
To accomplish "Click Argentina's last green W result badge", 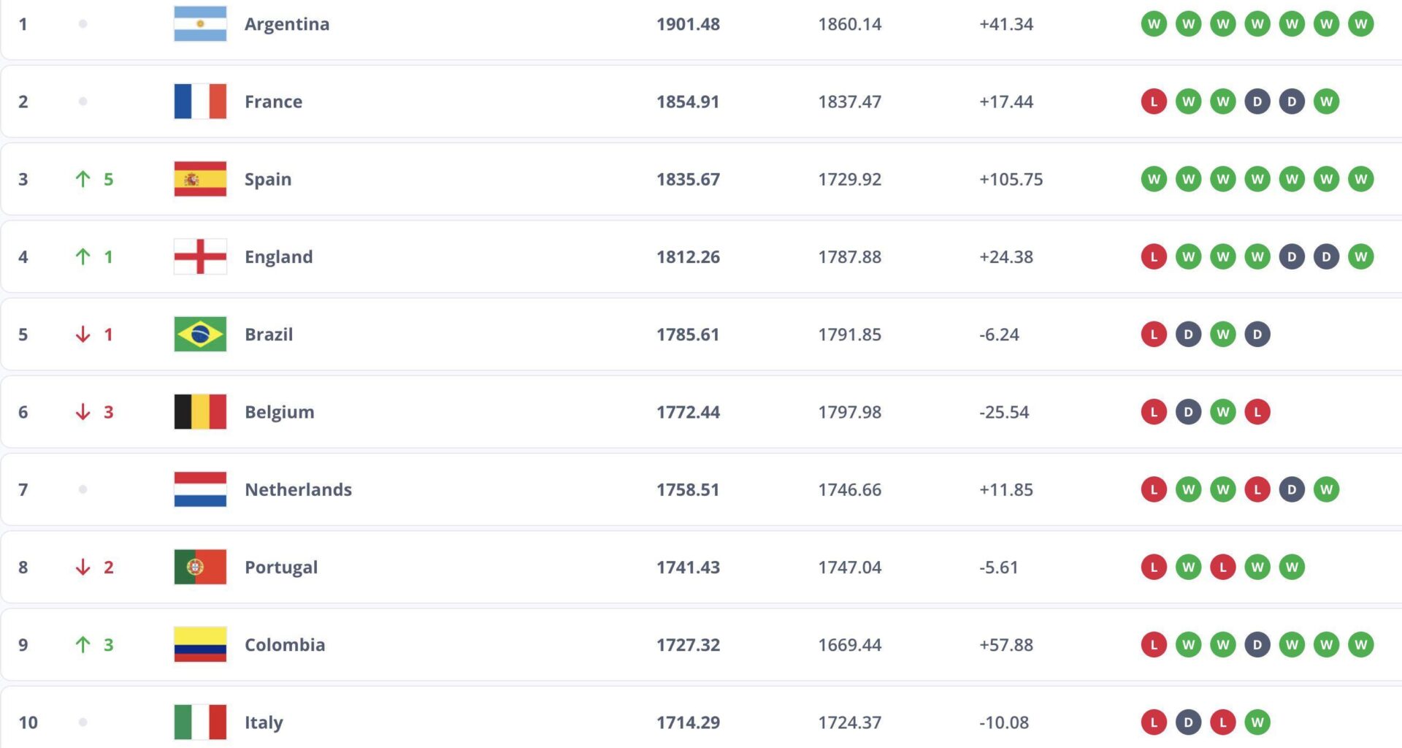I will [x=1361, y=23].
